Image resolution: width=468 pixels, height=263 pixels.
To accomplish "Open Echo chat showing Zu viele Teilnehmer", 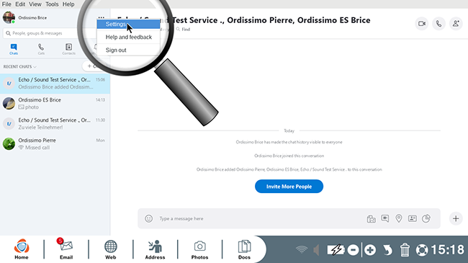I will point(55,123).
